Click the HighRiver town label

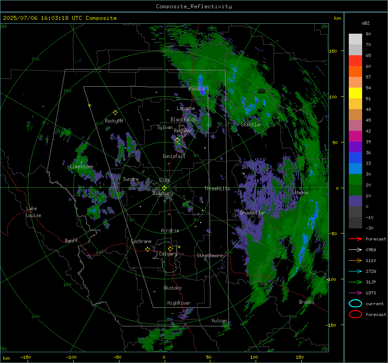point(179,303)
